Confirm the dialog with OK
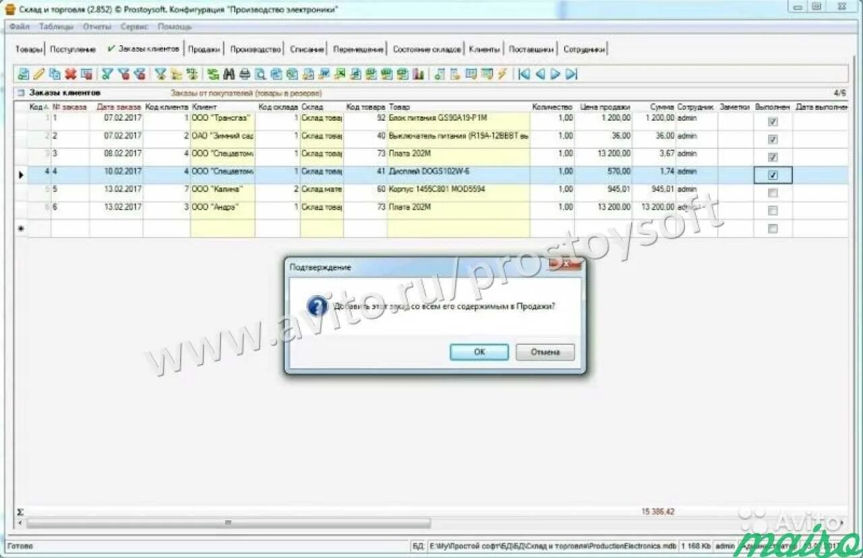Image resolution: width=863 pixels, height=558 pixels. coord(479,352)
